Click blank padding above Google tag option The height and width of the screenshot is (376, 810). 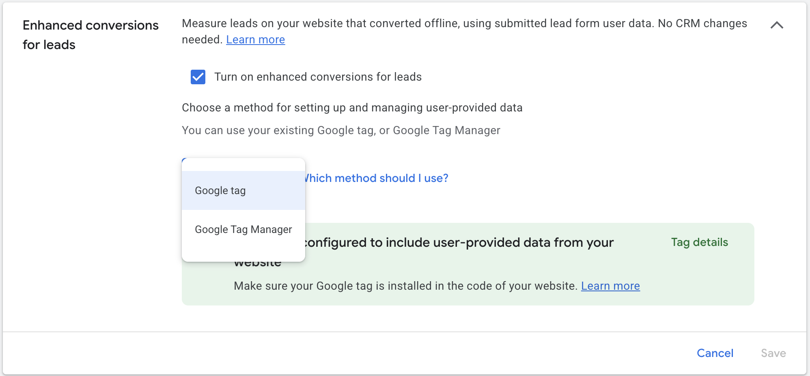(243, 164)
